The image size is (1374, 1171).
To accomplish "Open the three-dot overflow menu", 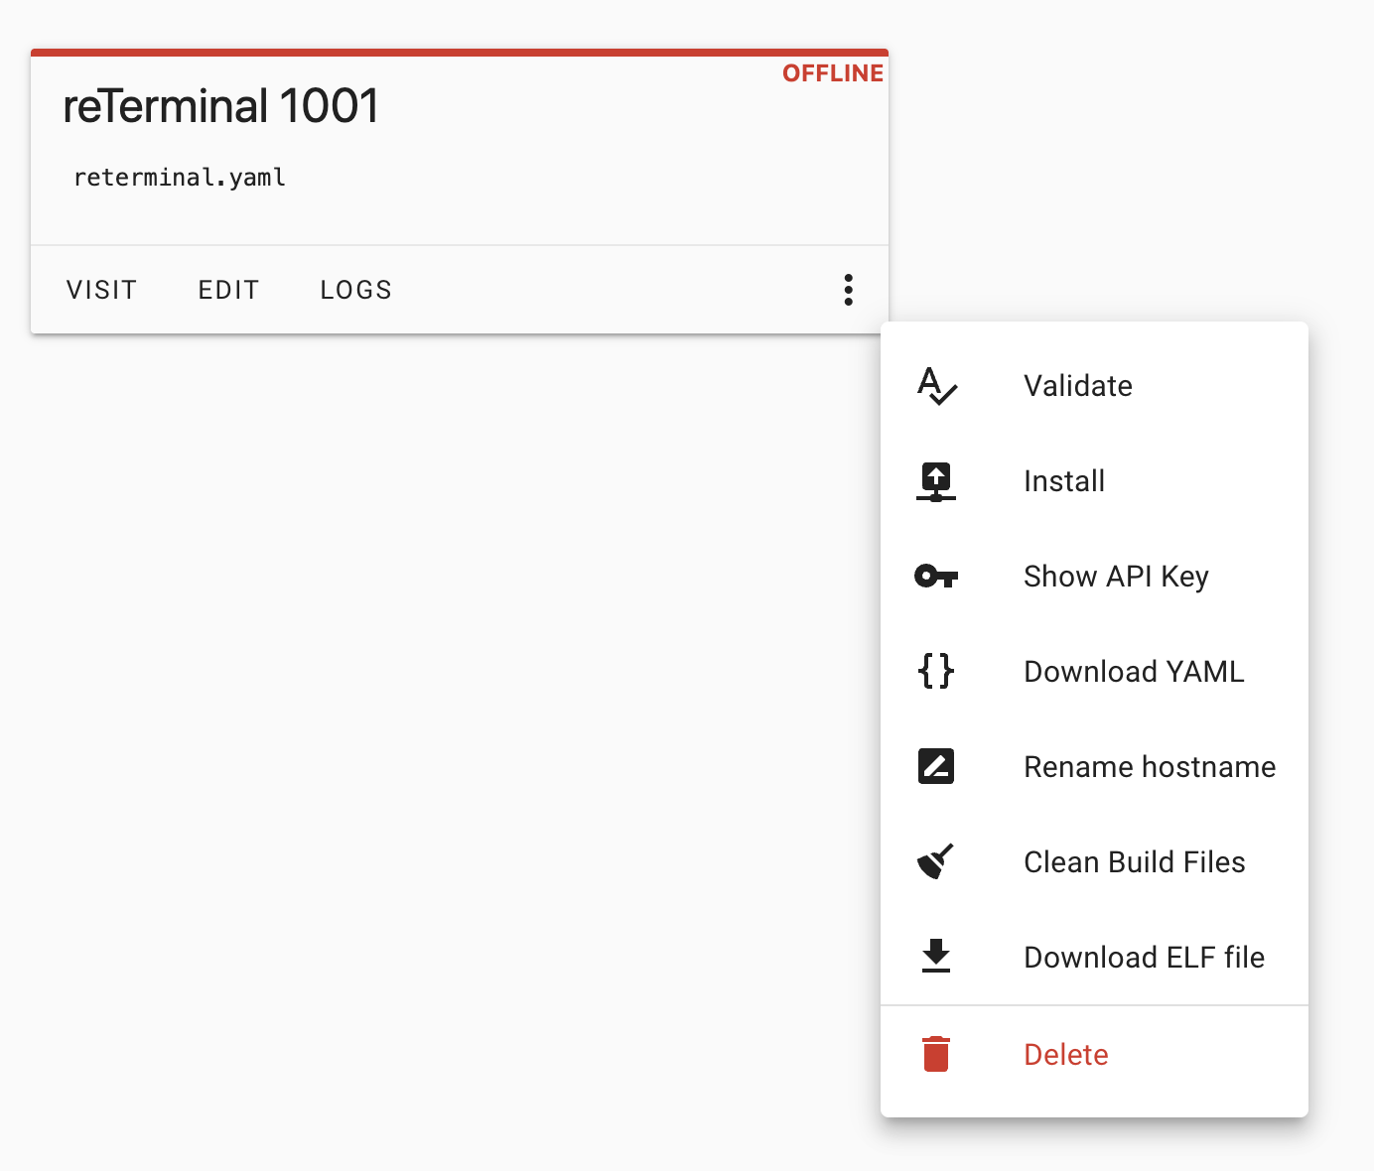I will tap(848, 290).
